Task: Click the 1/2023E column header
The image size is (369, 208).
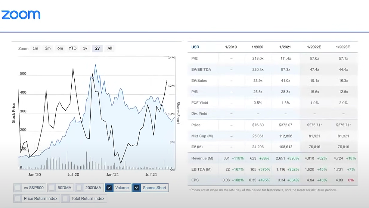Action: tap(343, 47)
